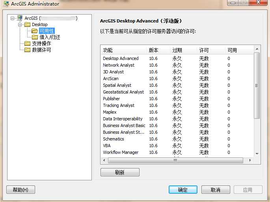This screenshot has height=202, width=270.
Task: Click the 可用性 open folder icon
Action: 35,31
